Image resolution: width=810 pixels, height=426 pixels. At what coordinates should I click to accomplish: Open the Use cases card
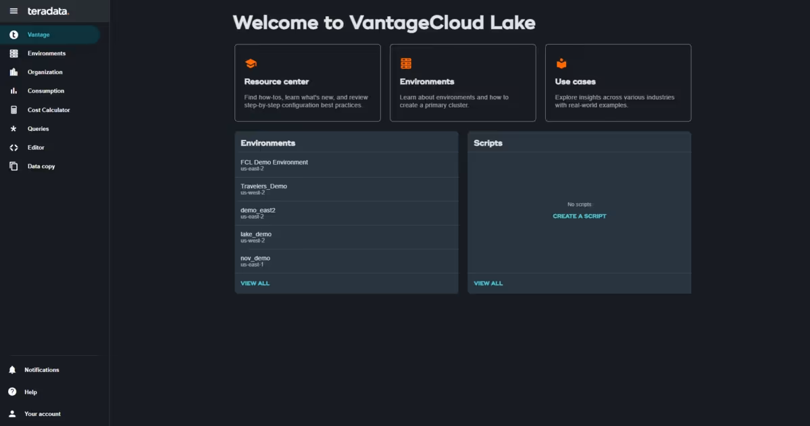[x=618, y=82]
